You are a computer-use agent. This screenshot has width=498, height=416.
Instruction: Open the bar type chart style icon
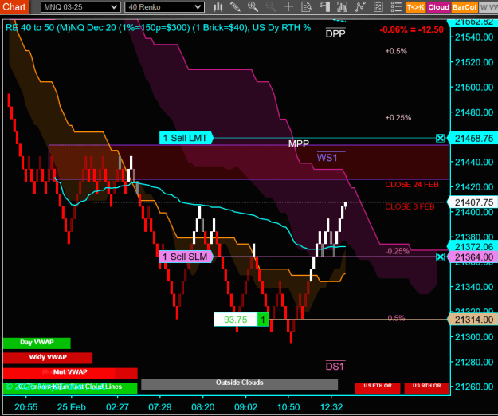click(x=218, y=6)
